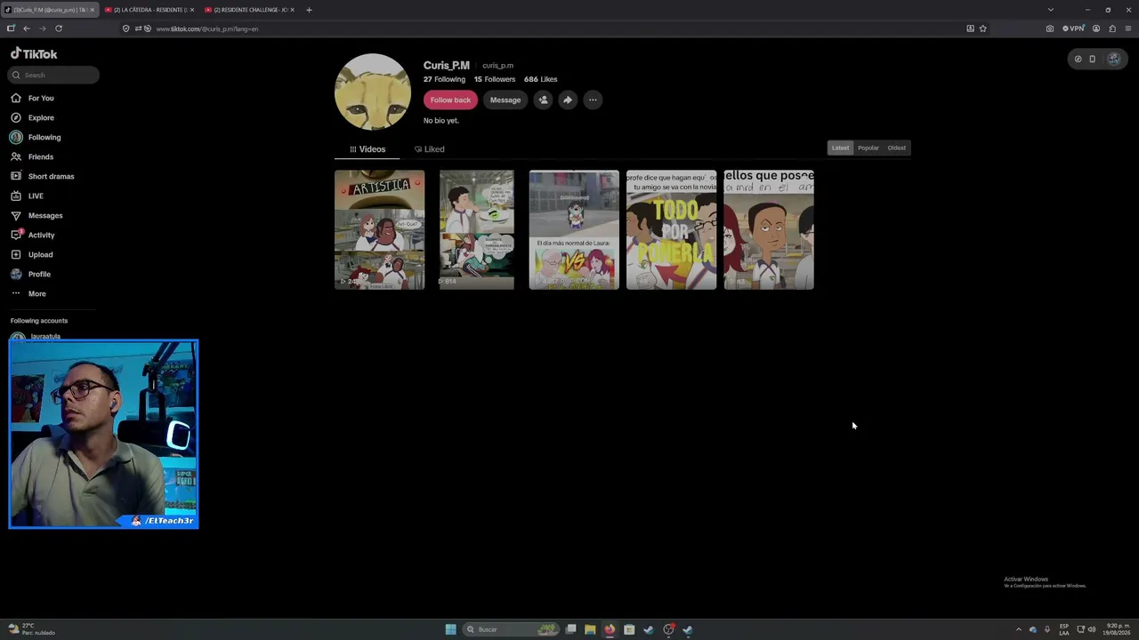Open the browser hamburger menu

[1128, 28]
